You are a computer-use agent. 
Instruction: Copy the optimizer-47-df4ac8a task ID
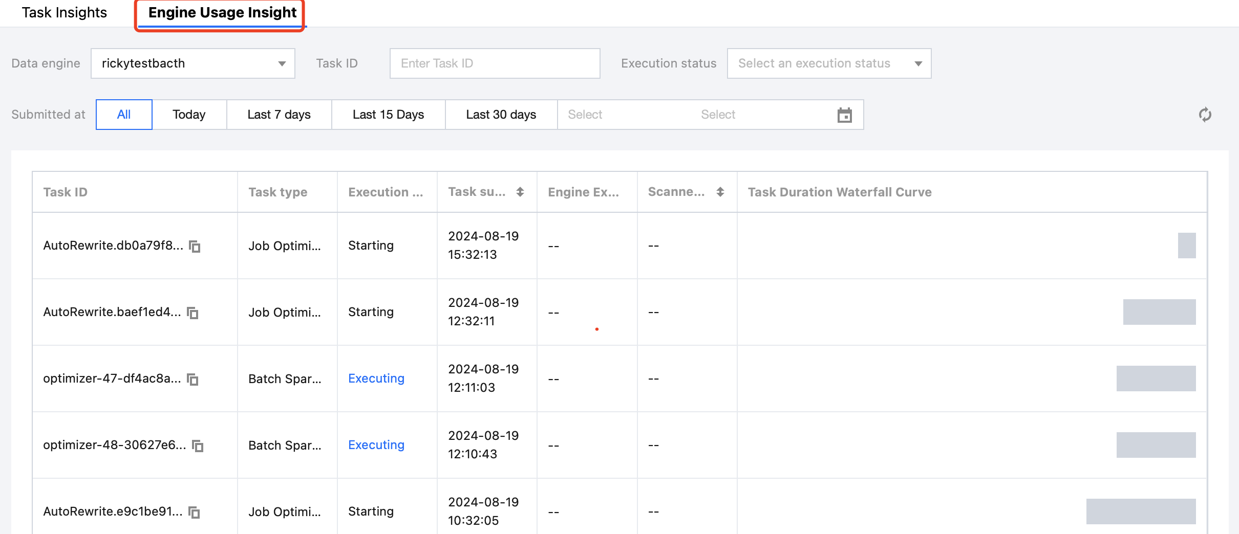pos(193,380)
